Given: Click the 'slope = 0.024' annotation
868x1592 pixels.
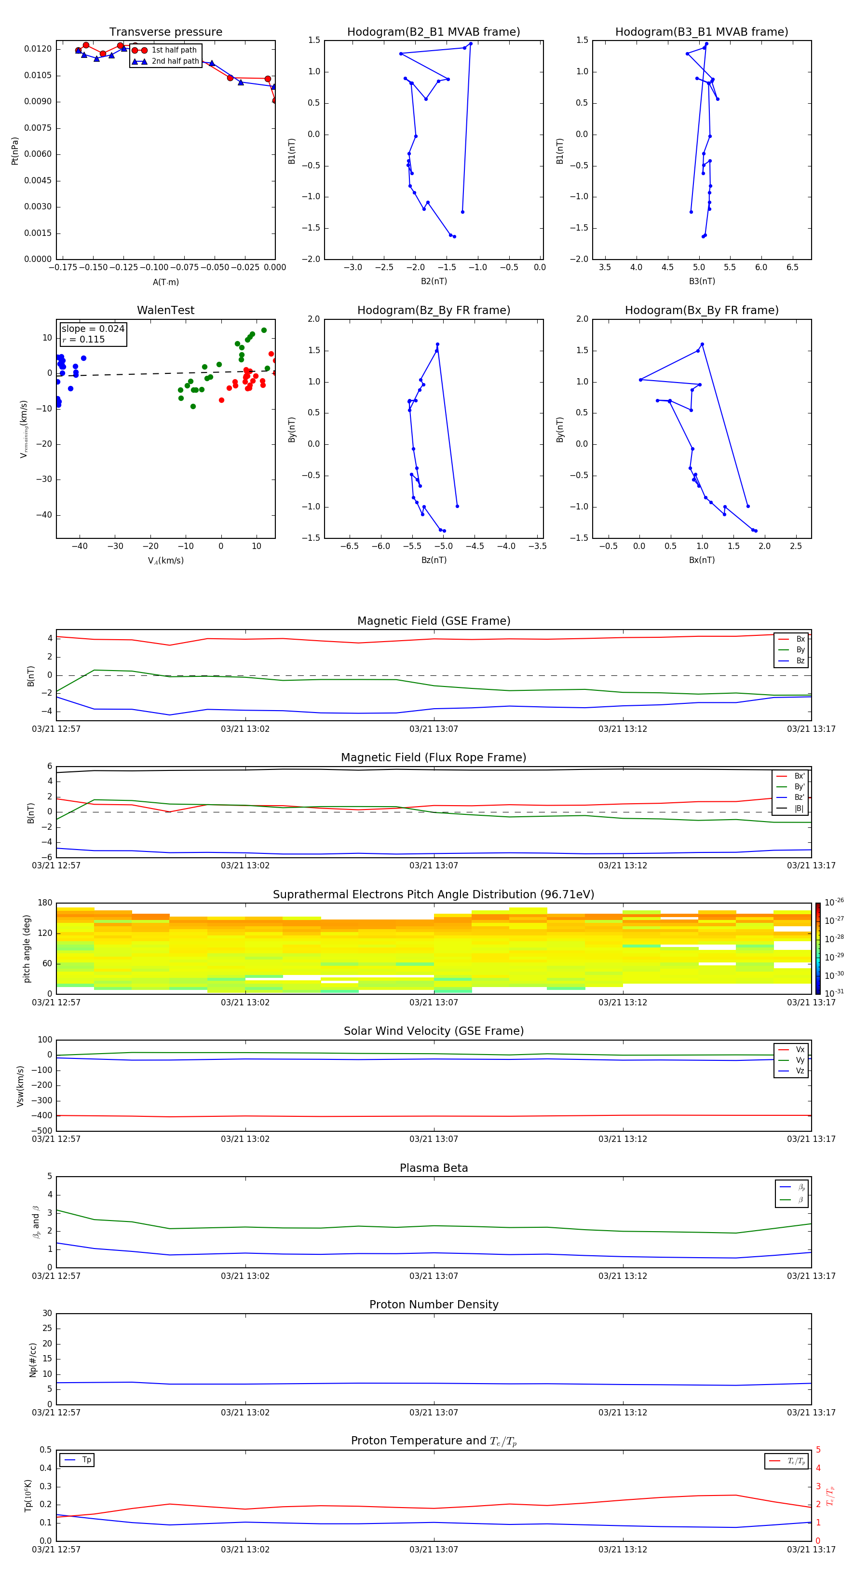Looking at the screenshot, I should click(x=93, y=329).
